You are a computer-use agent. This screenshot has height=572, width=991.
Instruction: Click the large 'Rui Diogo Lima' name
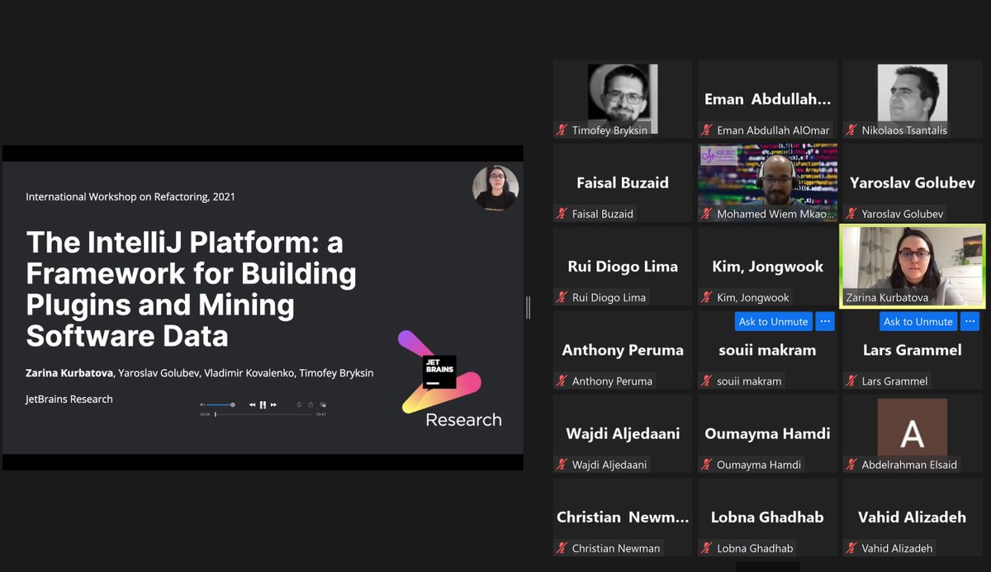(623, 266)
